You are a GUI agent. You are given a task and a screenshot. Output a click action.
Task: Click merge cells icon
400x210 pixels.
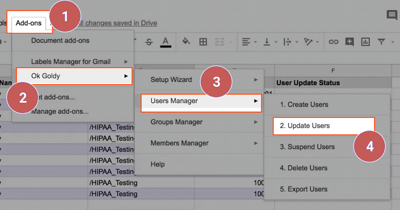220,42
